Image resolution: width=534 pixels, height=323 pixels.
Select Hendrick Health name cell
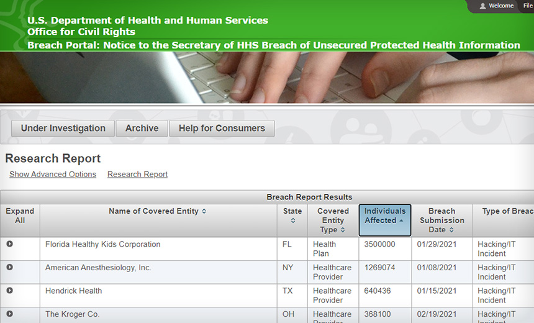[x=158, y=296]
